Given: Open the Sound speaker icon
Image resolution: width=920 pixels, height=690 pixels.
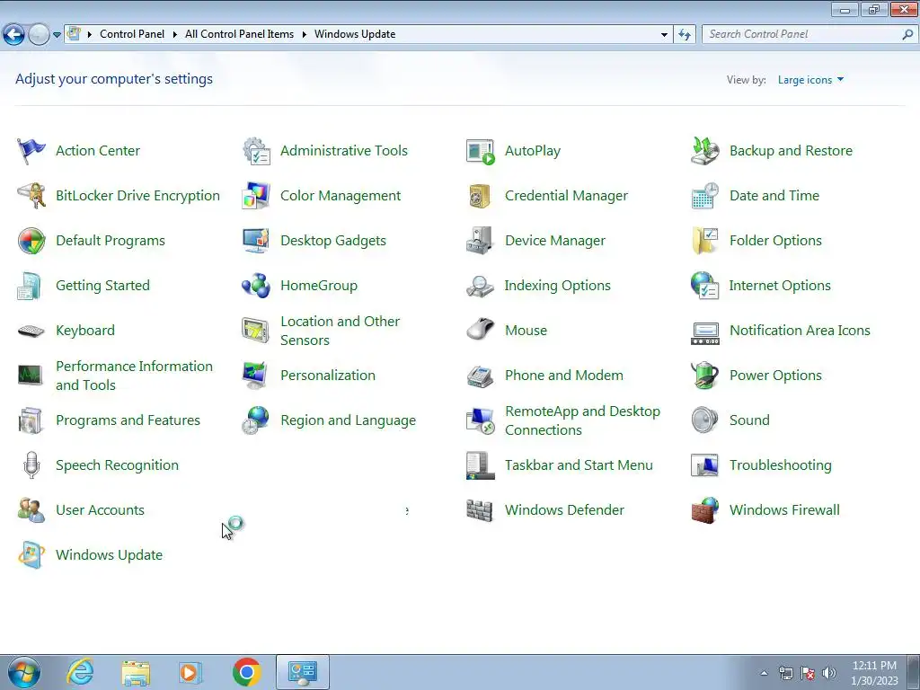Looking at the screenshot, I should 704,420.
